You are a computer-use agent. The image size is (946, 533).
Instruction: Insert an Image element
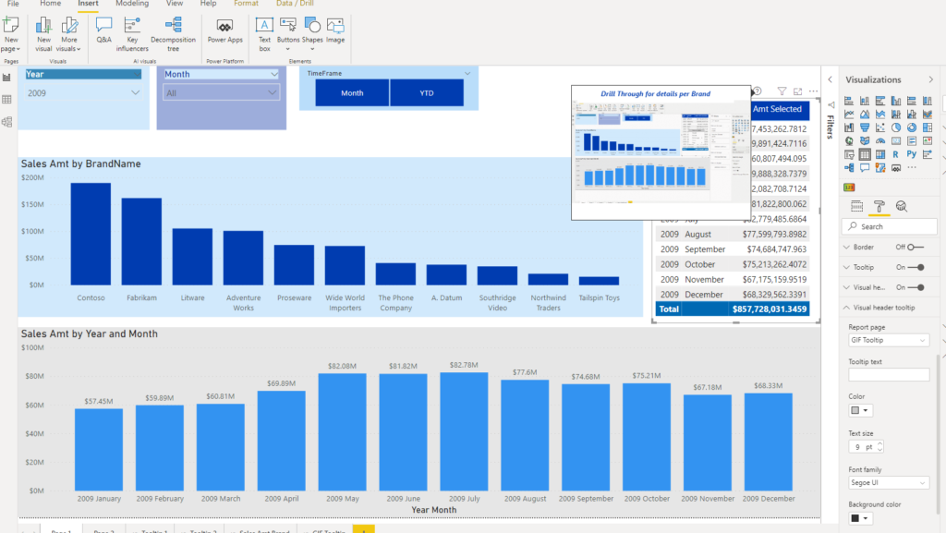[334, 30]
